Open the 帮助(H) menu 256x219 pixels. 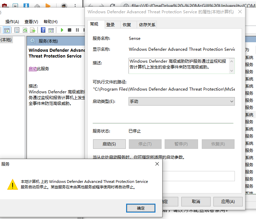[50, 22]
